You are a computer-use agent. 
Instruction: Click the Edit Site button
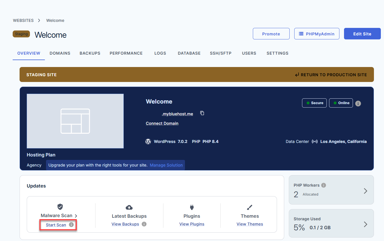[362, 34]
